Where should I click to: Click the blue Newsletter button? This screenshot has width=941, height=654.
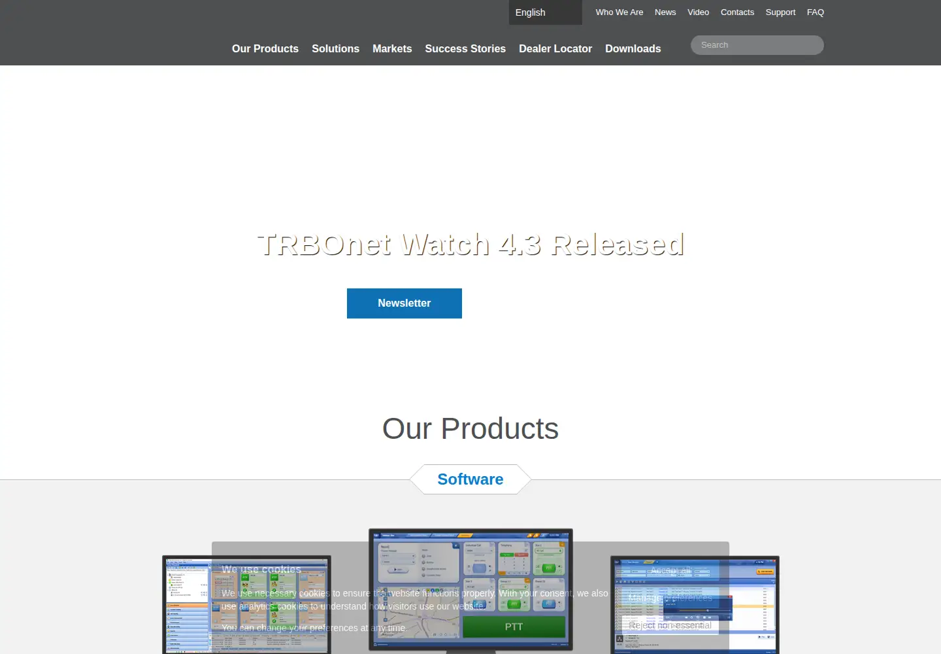pyautogui.click(x=404, y=303)
